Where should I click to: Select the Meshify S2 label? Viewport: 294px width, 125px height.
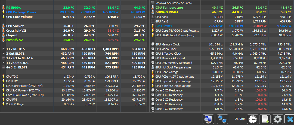click(x=15, y=40)
